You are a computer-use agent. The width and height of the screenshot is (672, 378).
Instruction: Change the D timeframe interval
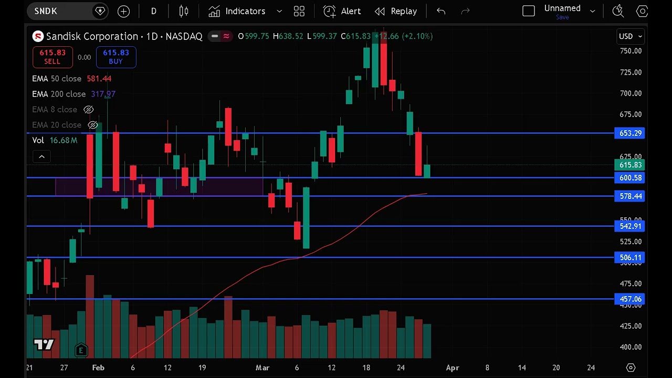point(154,11)
